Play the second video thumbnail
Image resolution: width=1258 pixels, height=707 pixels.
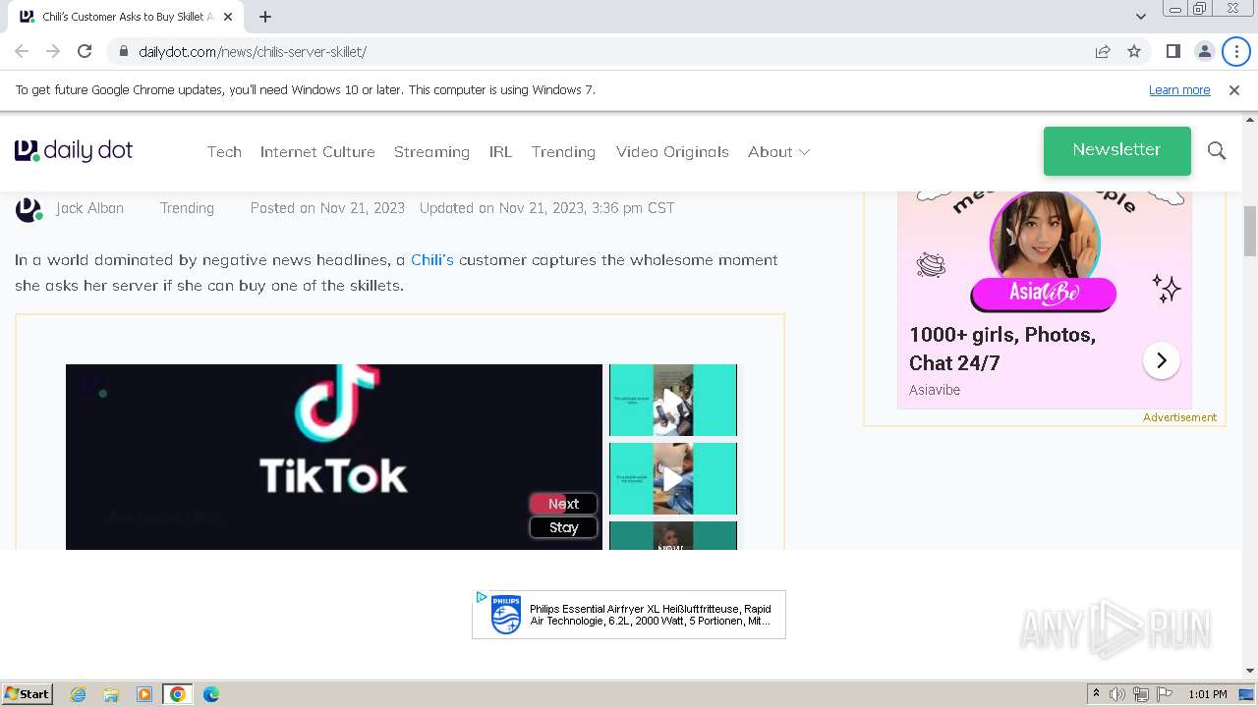click(673, 478)
